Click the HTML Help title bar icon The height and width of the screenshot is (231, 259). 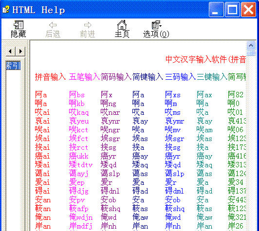[6, 9]
